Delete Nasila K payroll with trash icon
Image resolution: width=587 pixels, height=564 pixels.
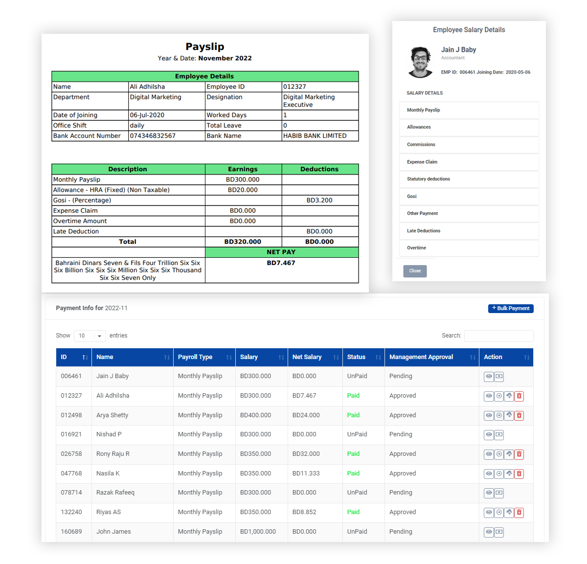coord(519,474)
